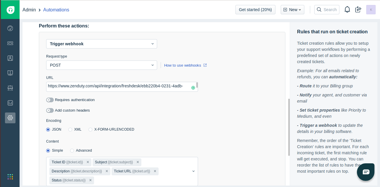
Task: Click 'Perform these actions:' heading
Action: [x=64, y=26]
